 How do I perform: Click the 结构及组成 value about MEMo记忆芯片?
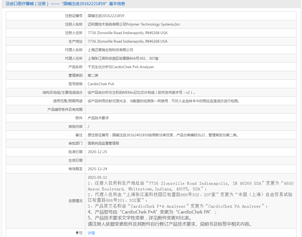point(141,92)
